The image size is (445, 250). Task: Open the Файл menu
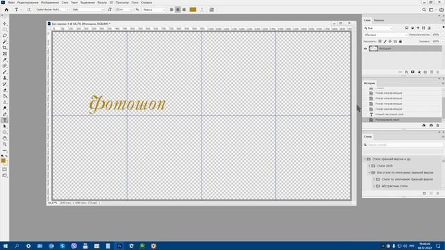point(11,3)
